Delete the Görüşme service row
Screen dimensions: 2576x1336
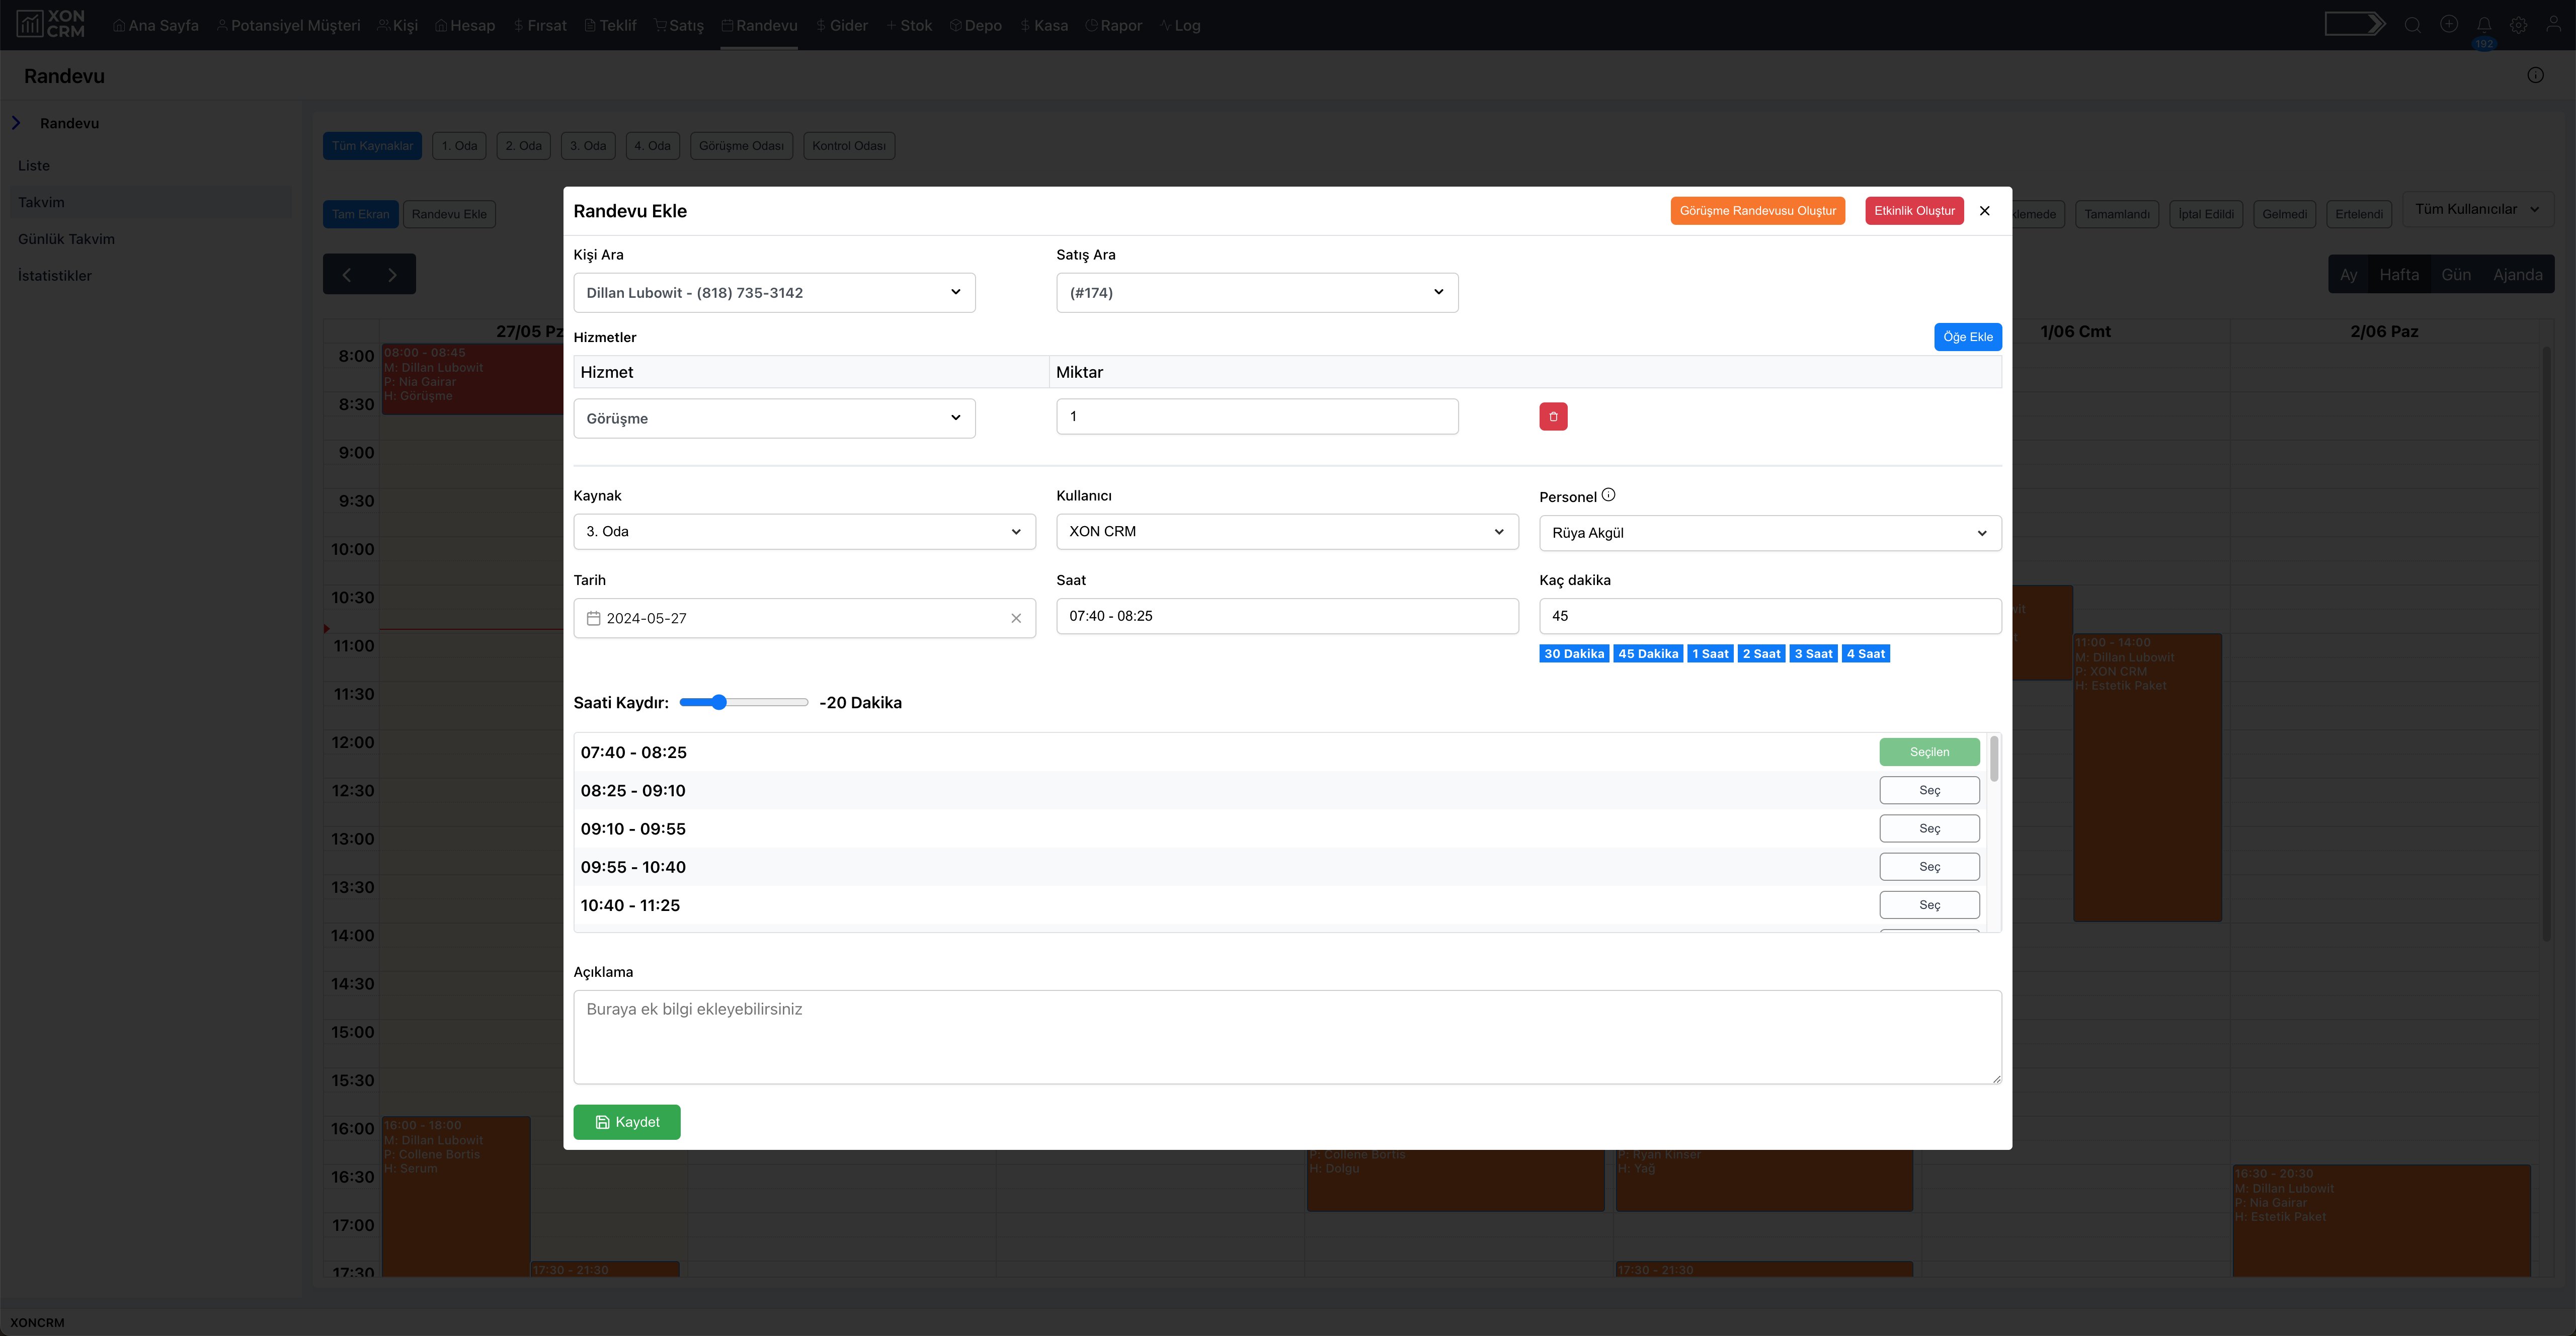[x=1553, y=416]
